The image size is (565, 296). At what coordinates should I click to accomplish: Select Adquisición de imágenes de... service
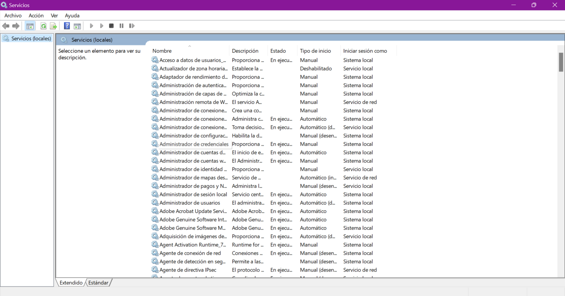click(193, 236)
